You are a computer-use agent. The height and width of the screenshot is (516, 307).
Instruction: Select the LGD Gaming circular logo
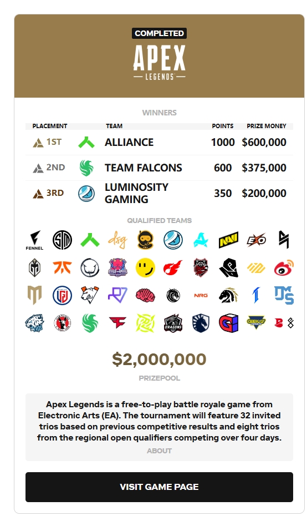coord(62,295)
